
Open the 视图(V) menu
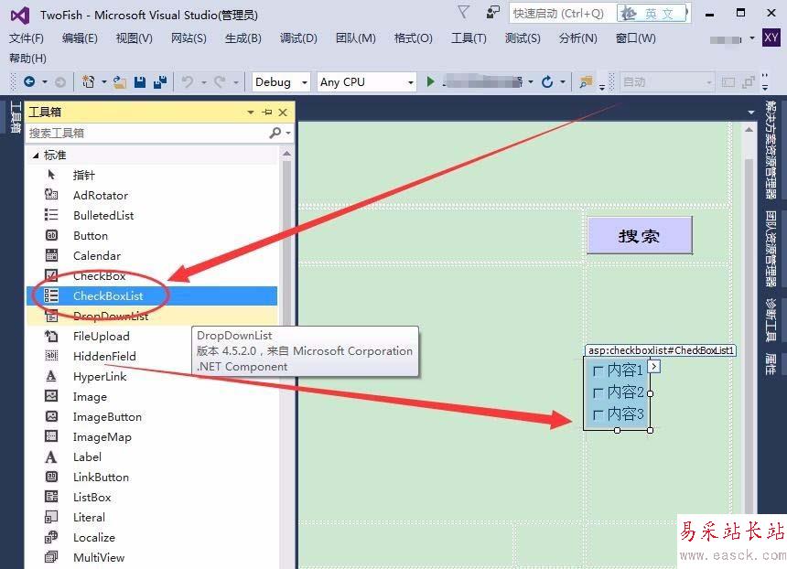pos(134,38)
